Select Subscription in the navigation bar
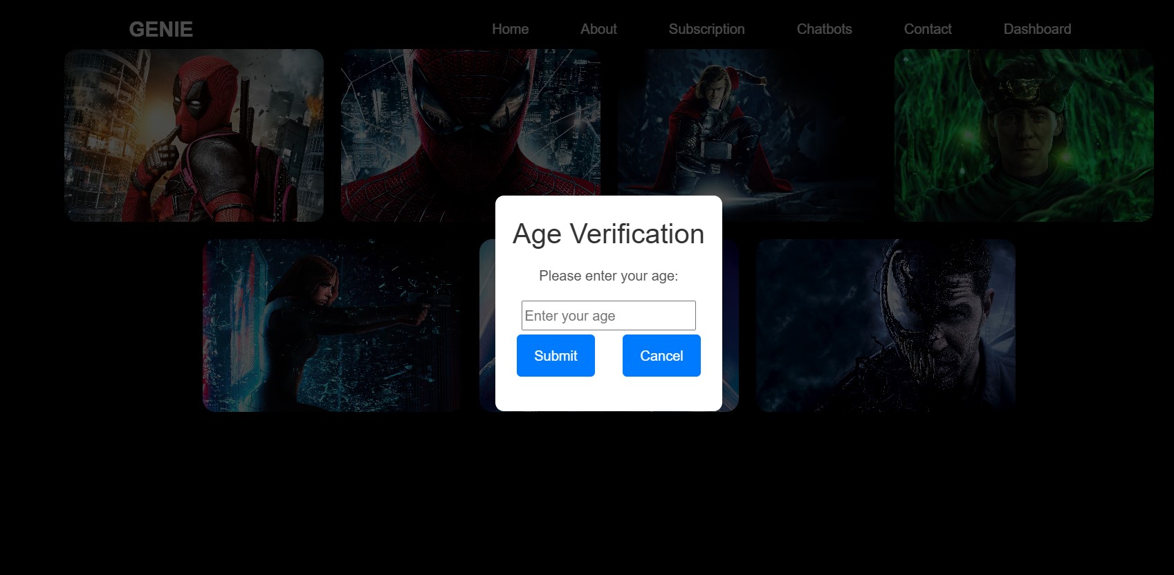The height and width of the screenshot is (575, 1174). coord(706,29)
